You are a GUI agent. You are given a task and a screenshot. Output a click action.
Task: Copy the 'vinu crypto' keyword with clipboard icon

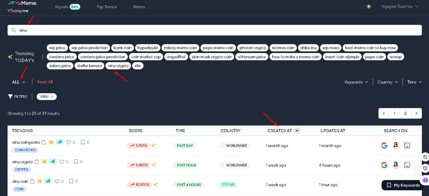pos(36,162)
